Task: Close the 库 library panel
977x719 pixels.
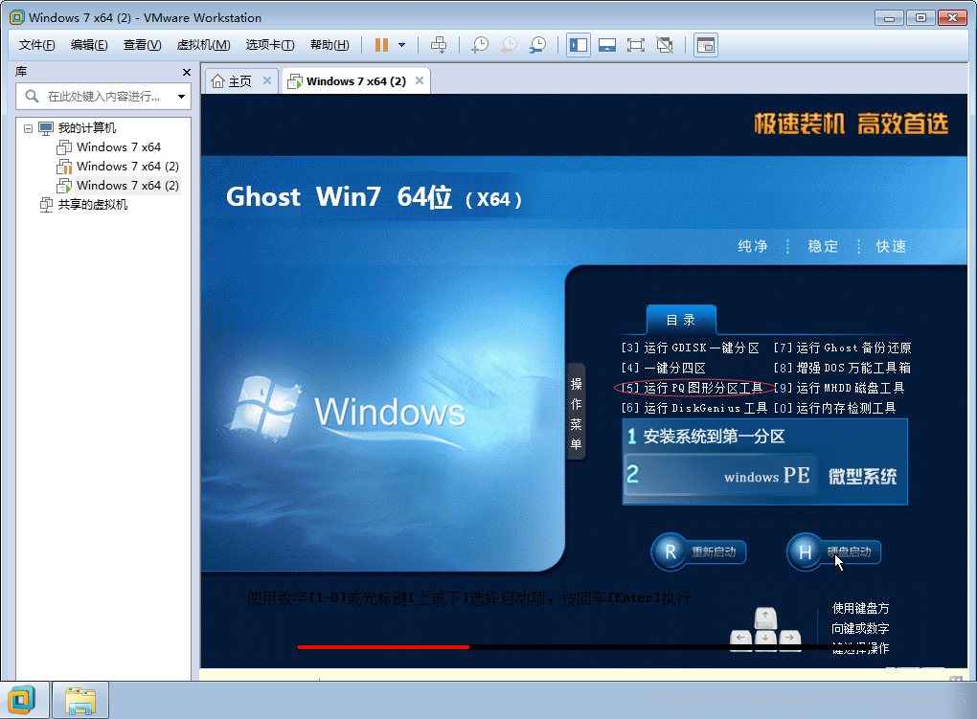Action: tap(187, 72)
